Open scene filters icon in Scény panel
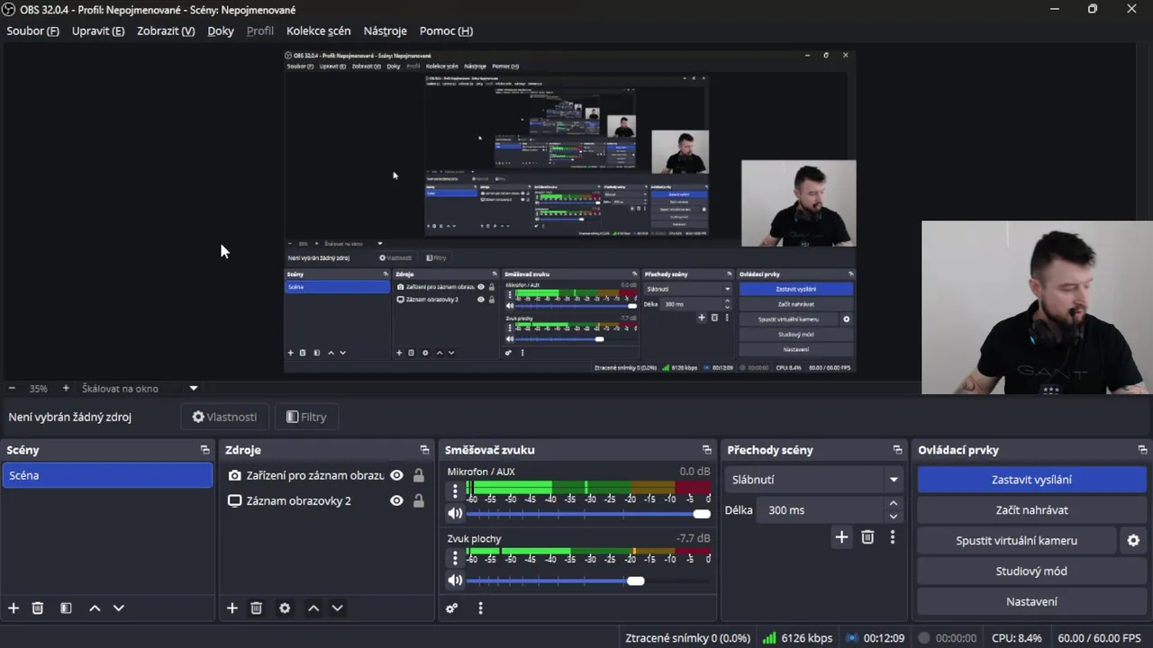Viewport: 1153px width, 648px height. (x=66, y=608)
